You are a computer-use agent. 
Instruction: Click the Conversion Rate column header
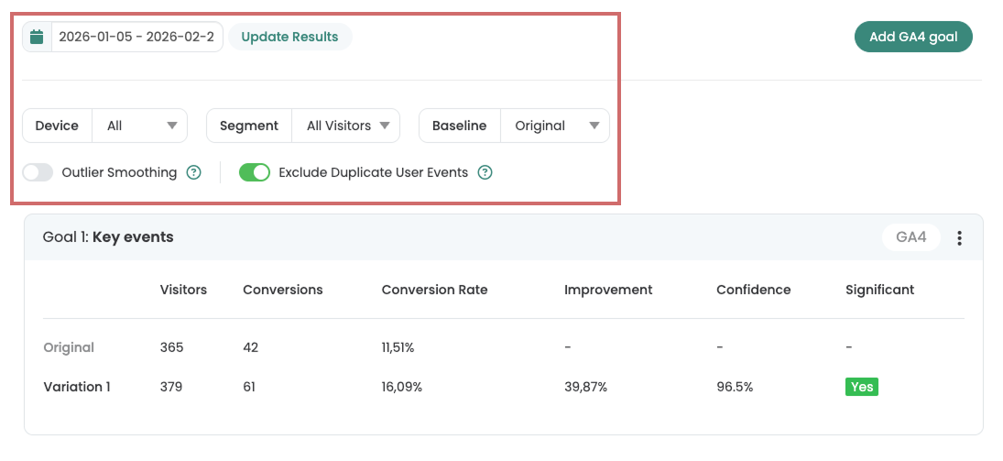coord(434,290)
